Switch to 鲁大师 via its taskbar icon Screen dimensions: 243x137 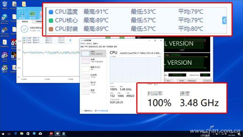(64, 134)
